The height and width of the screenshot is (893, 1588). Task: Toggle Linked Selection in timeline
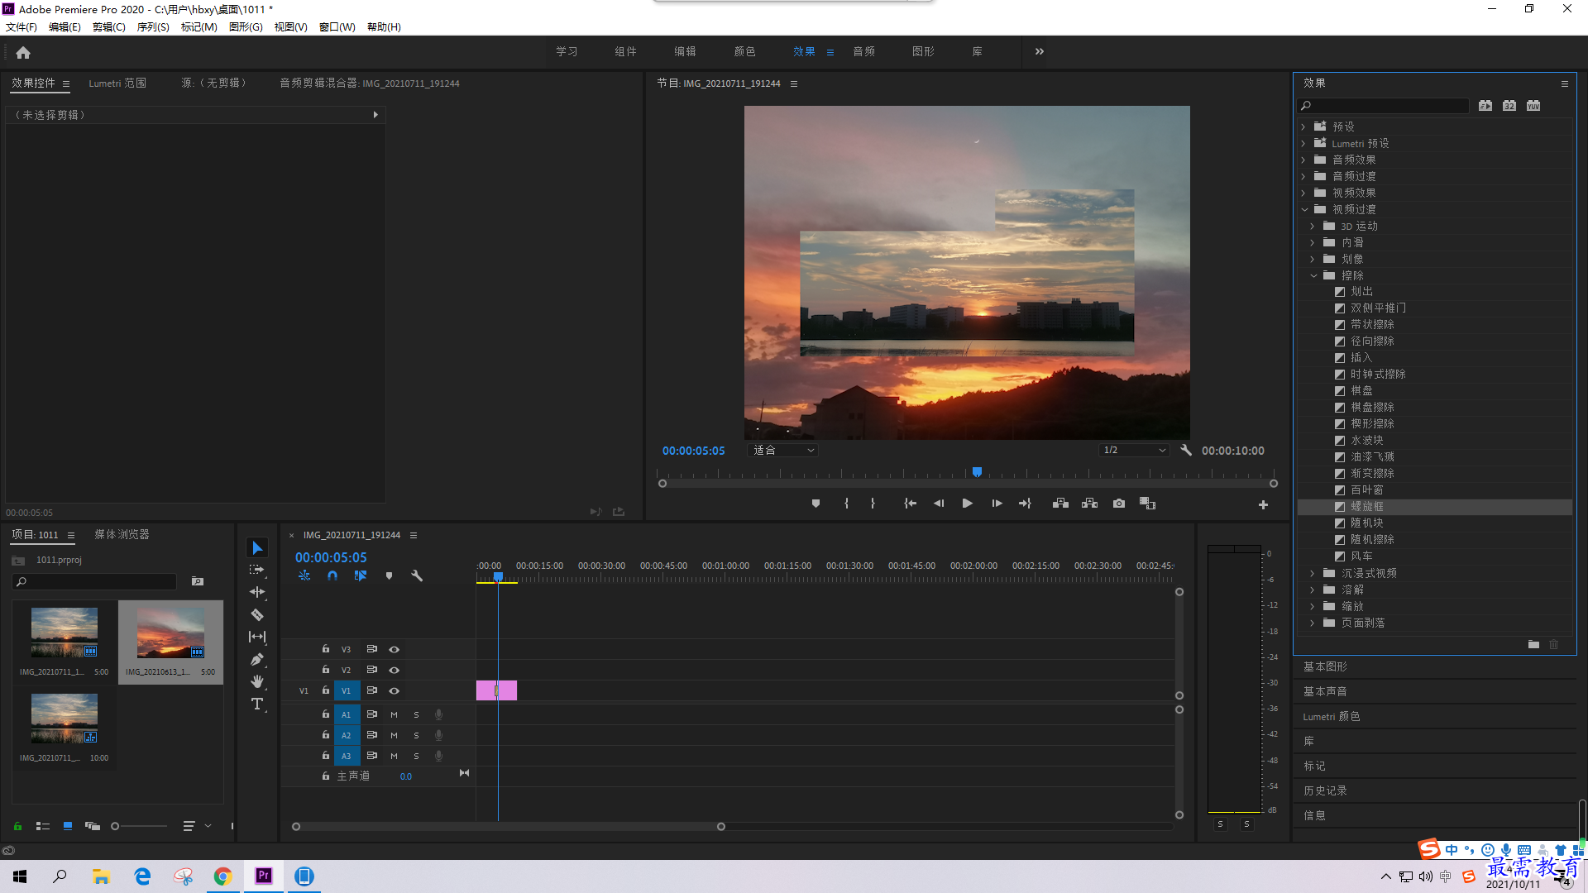click(361, 575)
